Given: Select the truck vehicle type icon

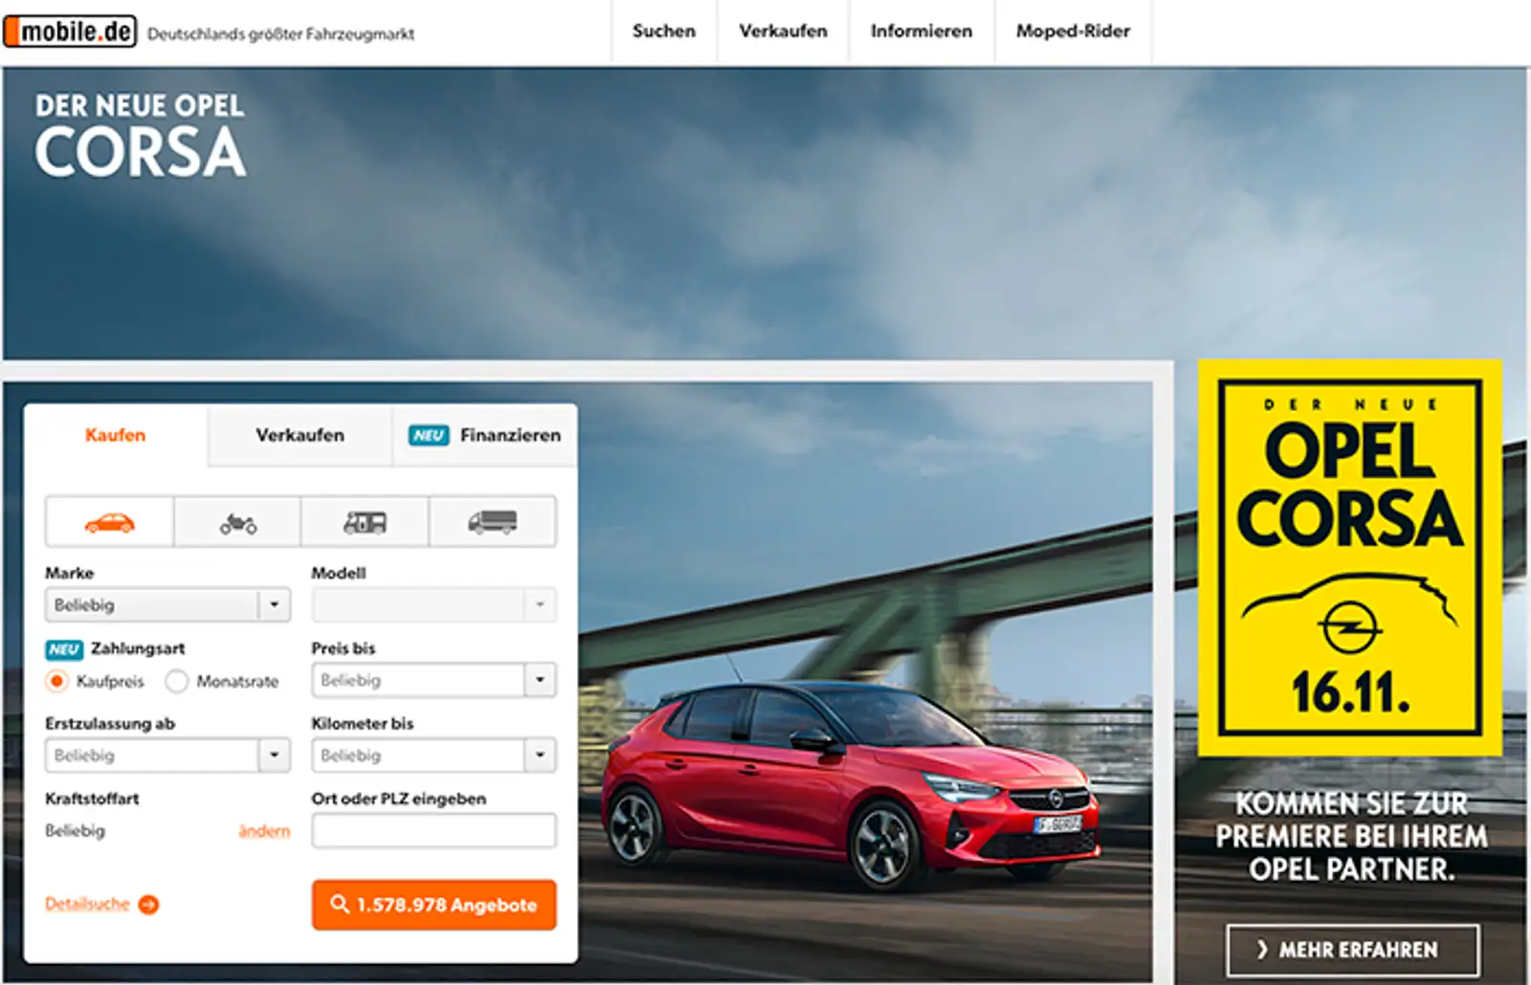Looking at the screenshot, I should (x=493, y=522).
